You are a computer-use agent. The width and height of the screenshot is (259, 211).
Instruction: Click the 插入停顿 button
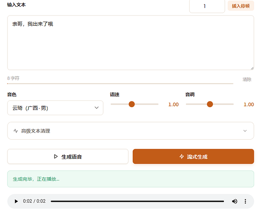pyautogui.click(x=241, y=6)
